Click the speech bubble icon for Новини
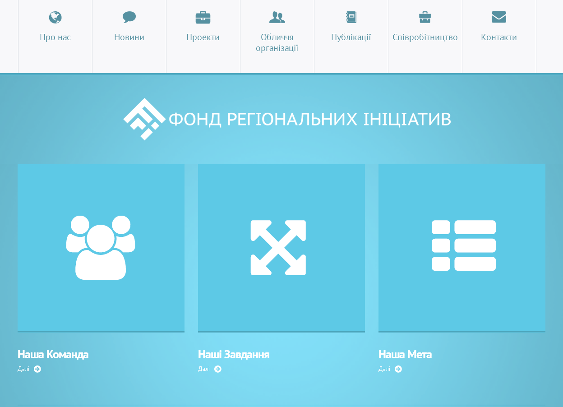 click(129, 18)
